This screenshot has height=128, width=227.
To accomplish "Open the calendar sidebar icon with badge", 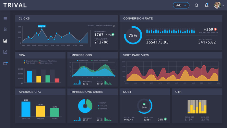I will [6, 63].
